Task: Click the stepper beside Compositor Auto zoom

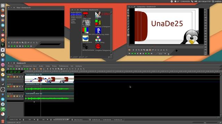Action: 169,54
